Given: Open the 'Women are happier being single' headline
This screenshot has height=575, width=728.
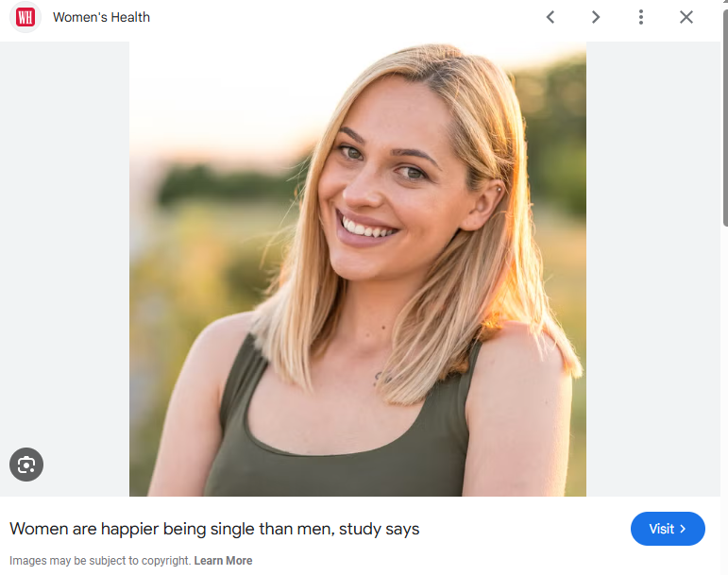Looking at the screenshot, I should point(214,529).
